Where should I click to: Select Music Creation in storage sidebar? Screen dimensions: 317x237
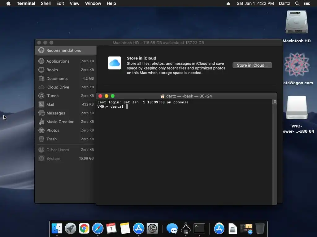click(66, 122)
